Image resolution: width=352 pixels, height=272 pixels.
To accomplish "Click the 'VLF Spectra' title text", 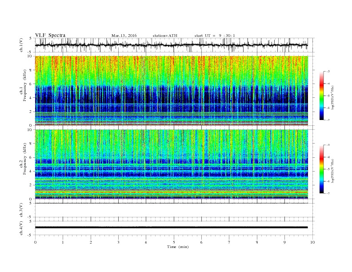I will coord(50,35).
